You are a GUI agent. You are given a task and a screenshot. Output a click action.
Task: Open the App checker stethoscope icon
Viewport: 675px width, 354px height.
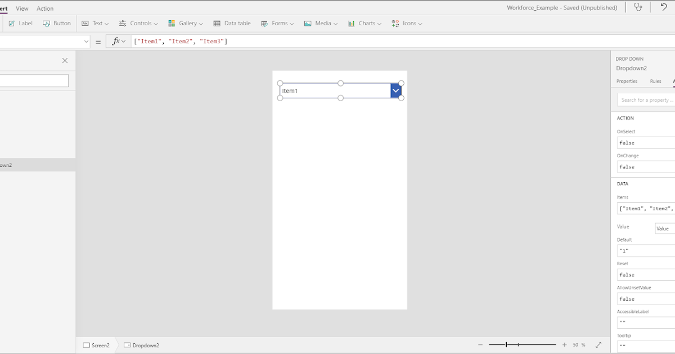coord(638,7)
